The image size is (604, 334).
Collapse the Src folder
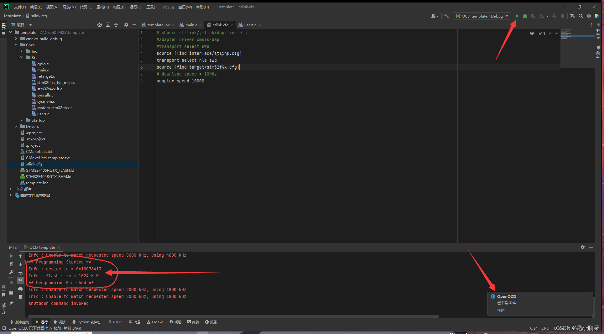point(22,57)
